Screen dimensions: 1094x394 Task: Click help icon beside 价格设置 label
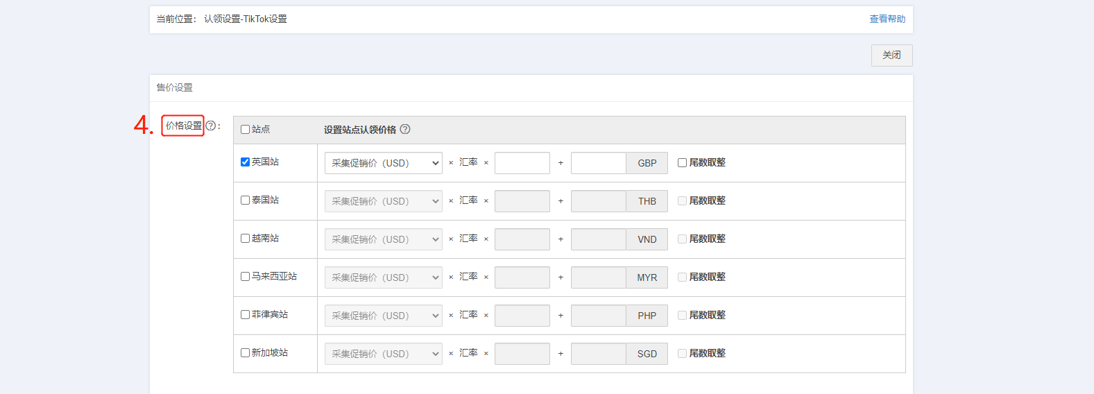[210, 126]
